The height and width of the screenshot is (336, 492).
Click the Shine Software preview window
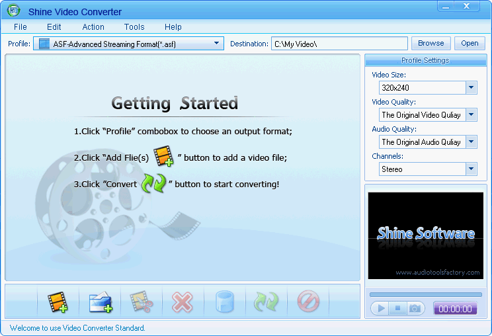[x=426, y=235]
